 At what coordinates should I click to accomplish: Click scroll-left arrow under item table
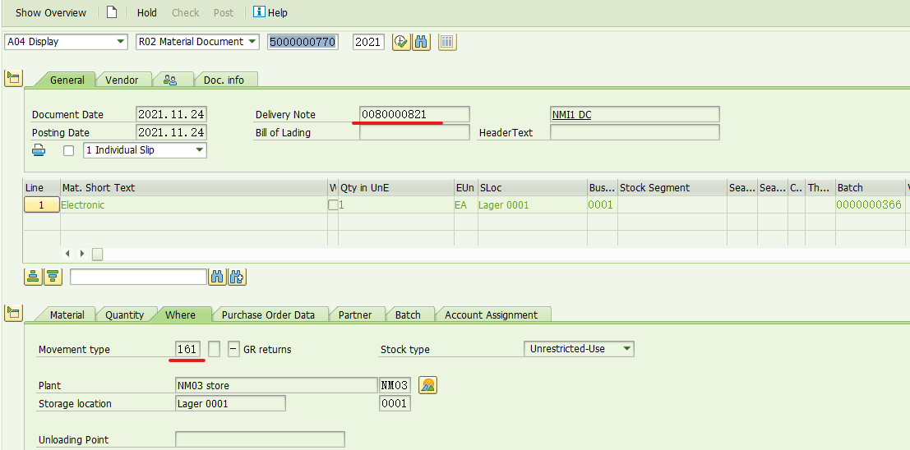[x=68, y=254]
